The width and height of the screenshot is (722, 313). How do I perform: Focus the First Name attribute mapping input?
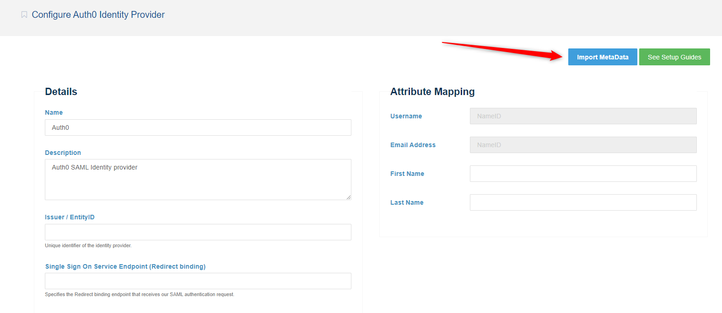[583, 174]
